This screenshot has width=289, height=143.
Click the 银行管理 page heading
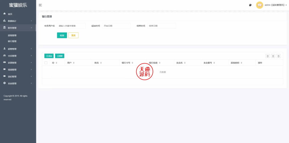click(x=47, y=17)
